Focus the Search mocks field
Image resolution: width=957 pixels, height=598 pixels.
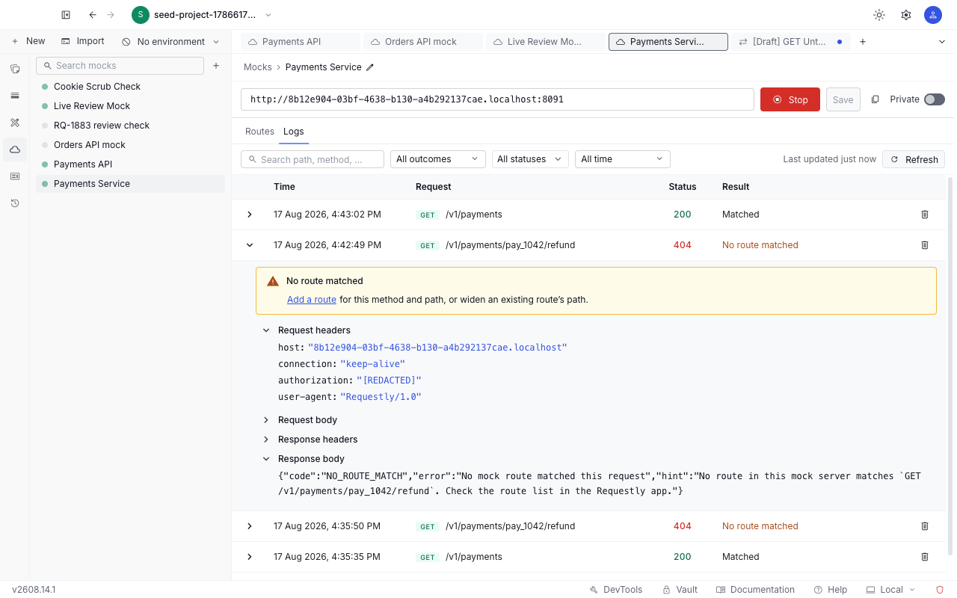(x=120, y=66)
